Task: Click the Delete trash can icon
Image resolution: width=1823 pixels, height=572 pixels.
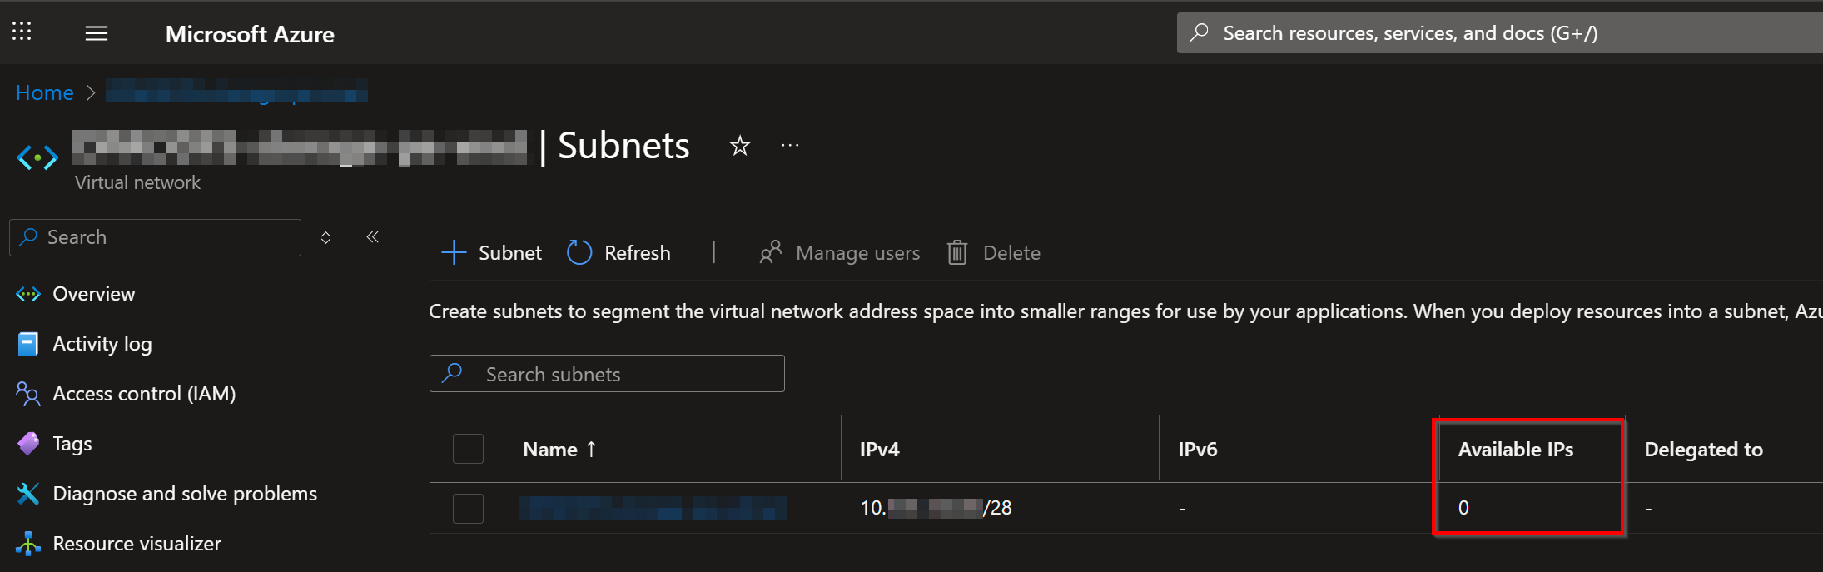Action: pyautogui.click(x=957, y=252)
